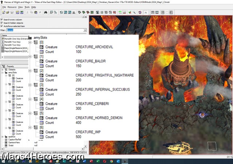Click the golden ship on the map
Screen dimensions: 233x164
(x=179, y=147)
